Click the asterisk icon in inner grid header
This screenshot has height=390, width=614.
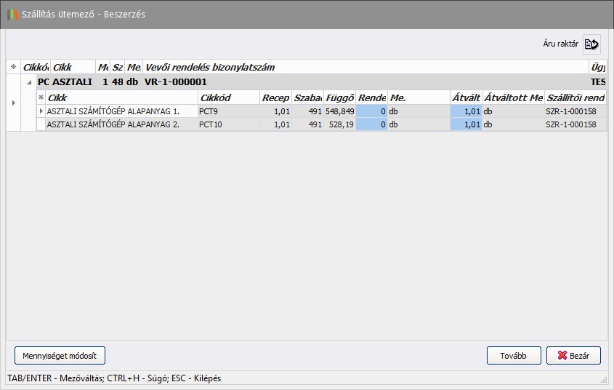click(x=41, y=97)
